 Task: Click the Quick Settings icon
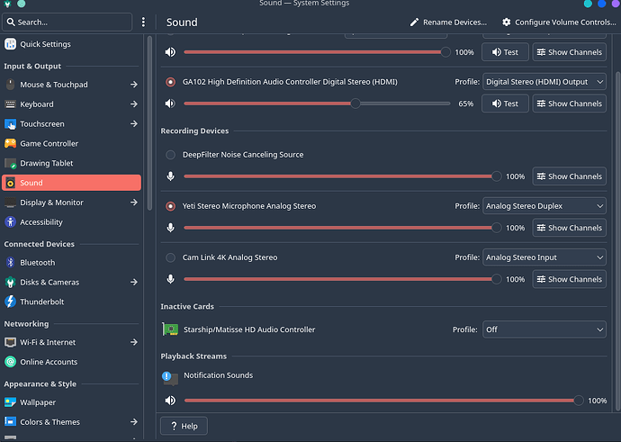point(10,44)
